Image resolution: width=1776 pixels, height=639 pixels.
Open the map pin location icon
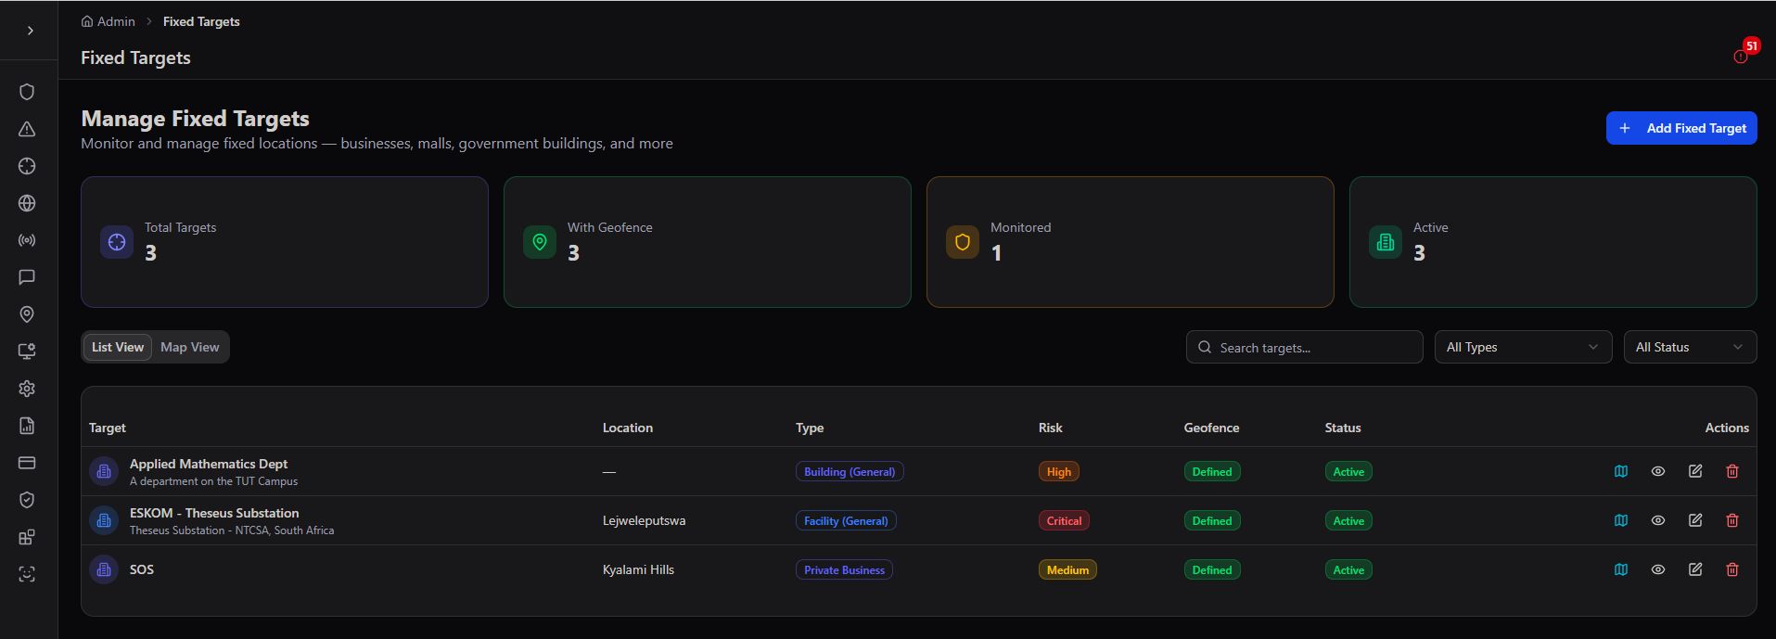coord(27,314)
